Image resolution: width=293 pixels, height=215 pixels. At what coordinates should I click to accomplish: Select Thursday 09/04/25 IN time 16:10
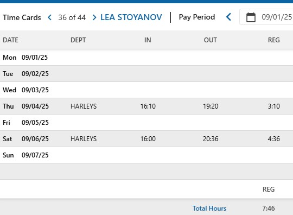coord(148,106)
